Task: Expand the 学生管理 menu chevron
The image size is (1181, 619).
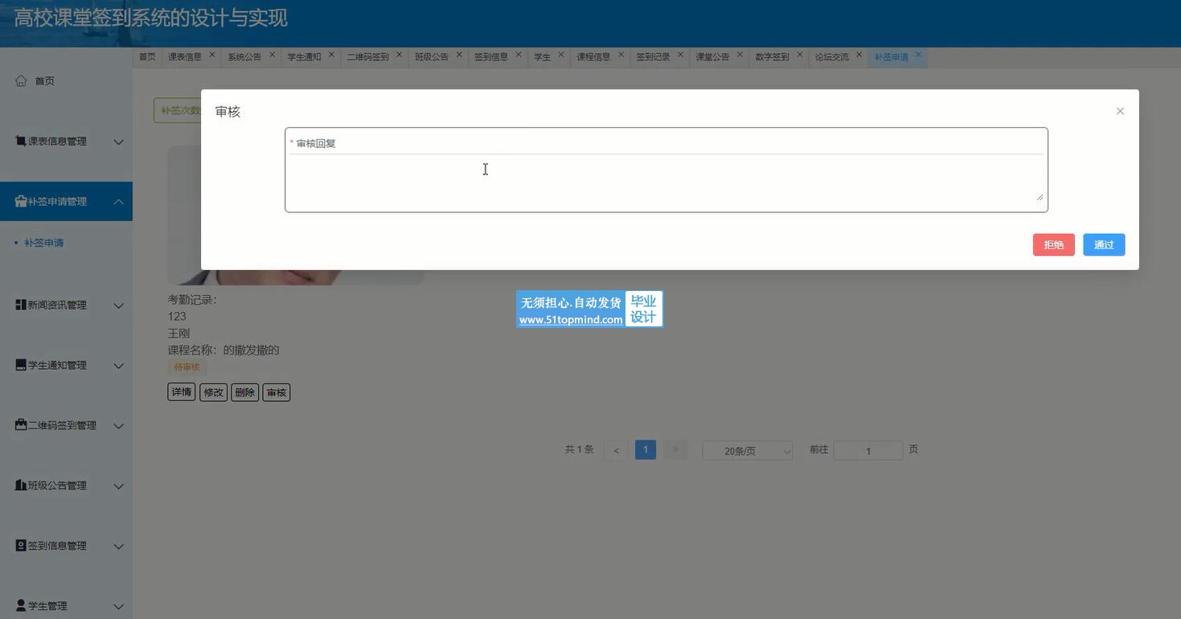Action: [x=118, y=606]
